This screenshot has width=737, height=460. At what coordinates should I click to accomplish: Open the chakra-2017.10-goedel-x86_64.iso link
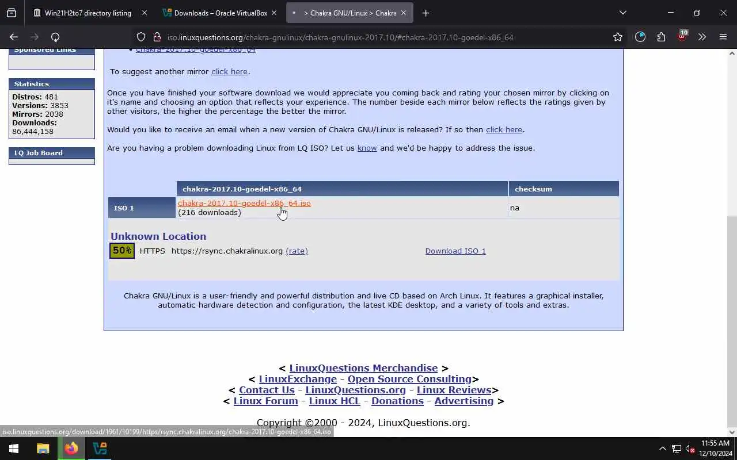coord(244,203)
